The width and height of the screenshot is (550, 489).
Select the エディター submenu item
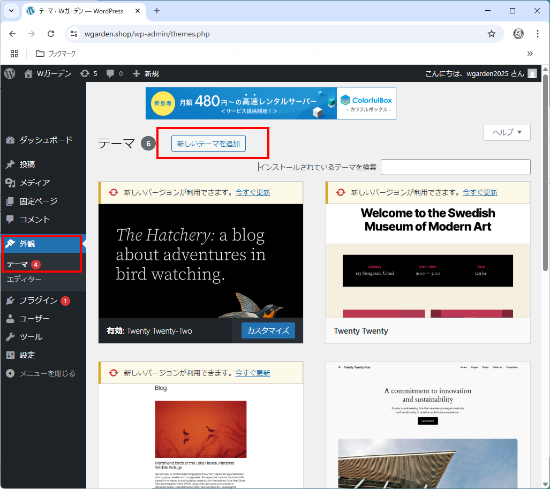[x=24, y=279]
